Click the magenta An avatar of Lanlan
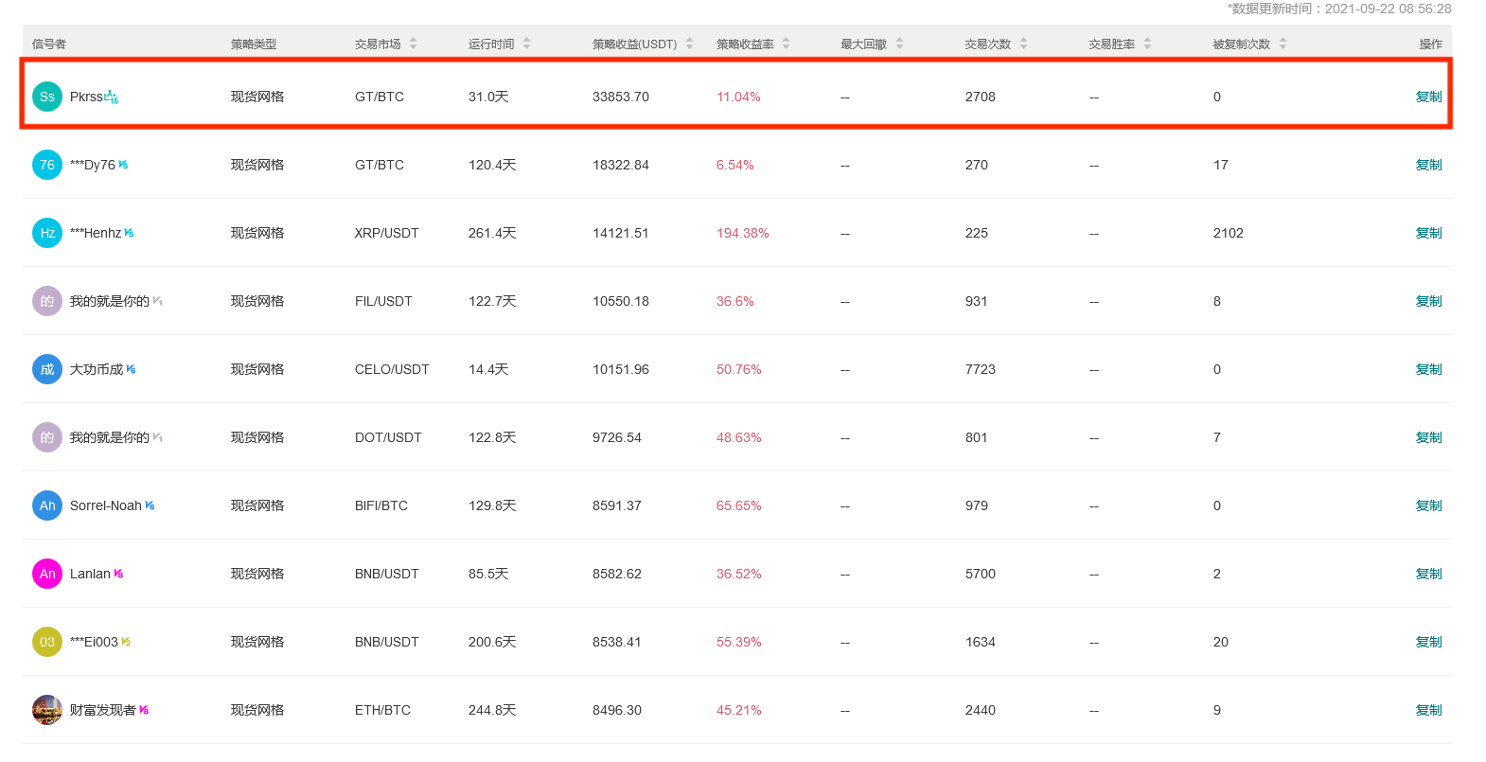Viewport: 1486px width, 762px height. 47,574
